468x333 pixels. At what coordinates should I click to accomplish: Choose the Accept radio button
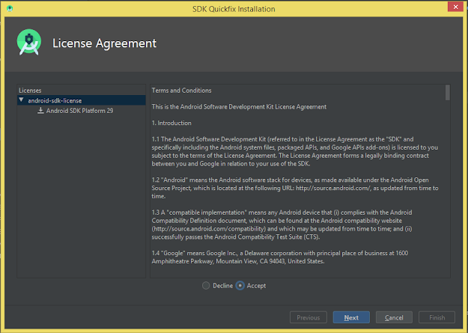[x=240, y=286]
